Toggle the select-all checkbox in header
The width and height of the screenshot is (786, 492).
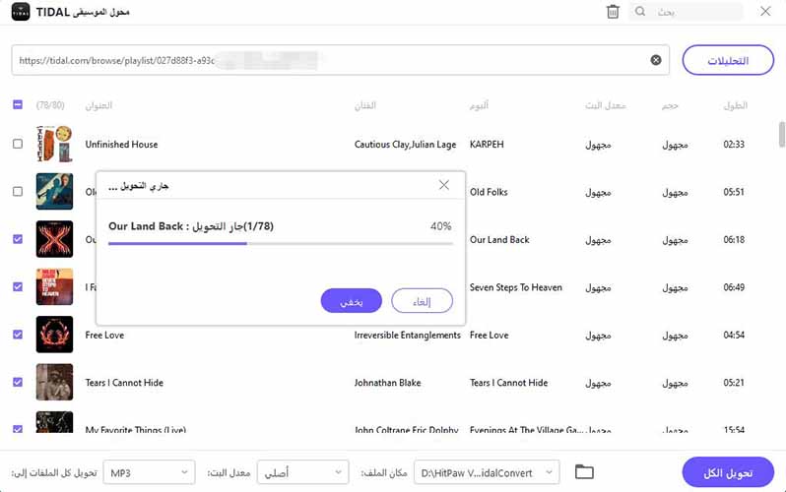(x=18, y=104)
